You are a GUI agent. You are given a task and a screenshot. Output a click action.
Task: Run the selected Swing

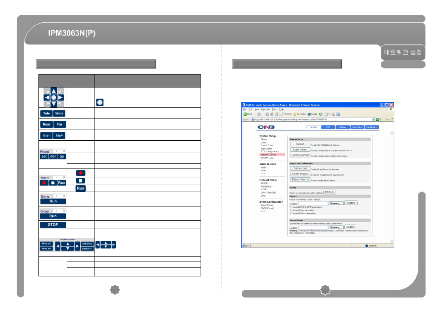(x=53, y=201)
